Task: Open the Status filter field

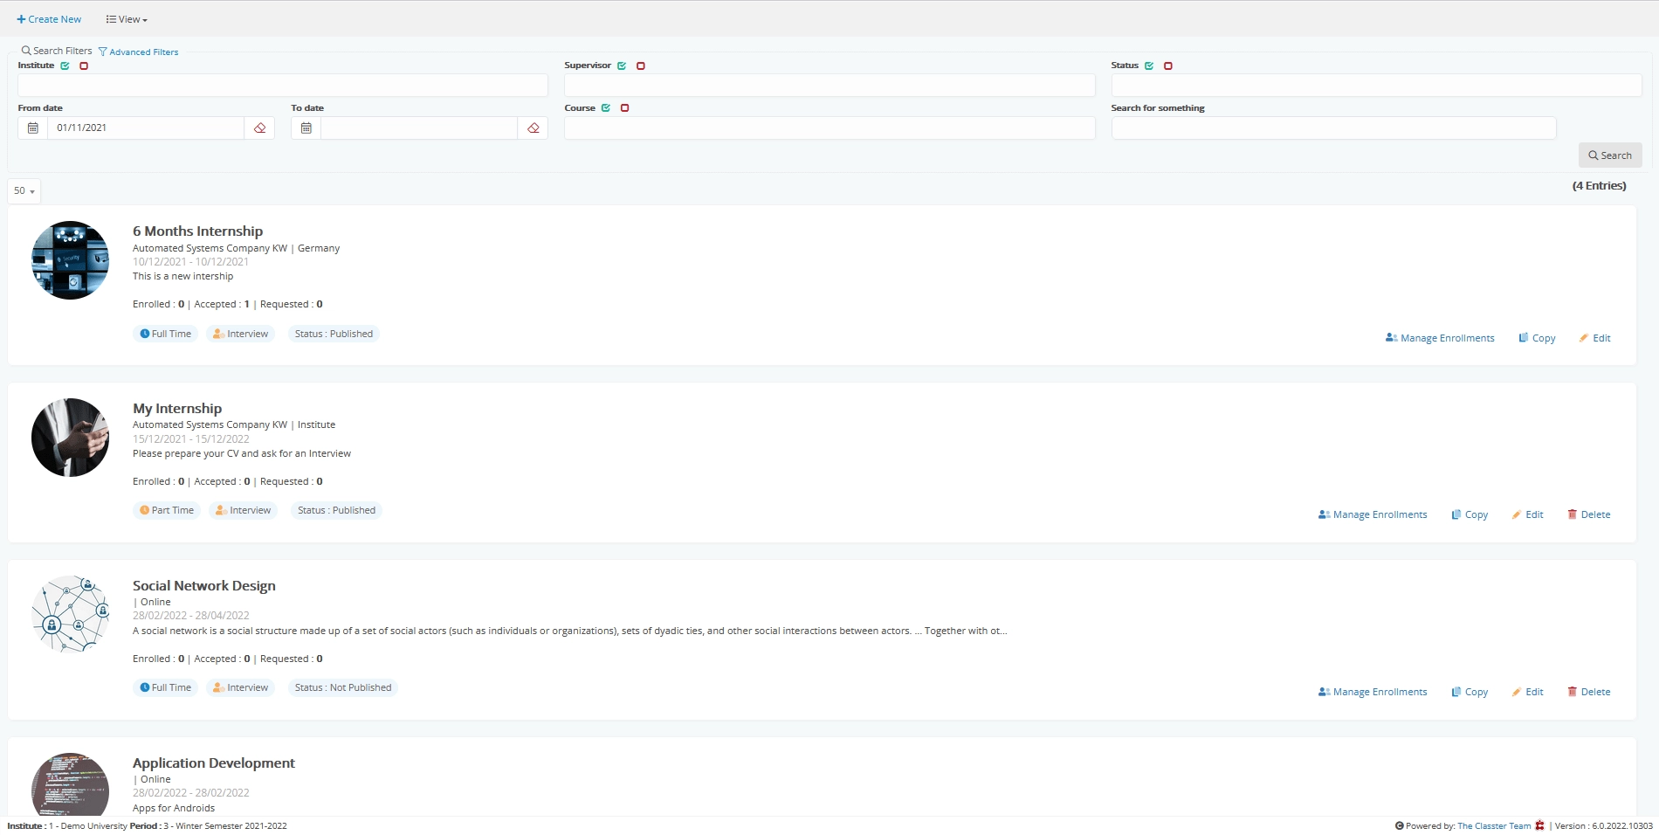Action: [x=1376, y=85]
